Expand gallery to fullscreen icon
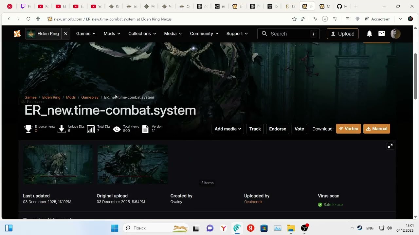The width and height of the screenshot is (419, 235). click(x=390, y=146)
